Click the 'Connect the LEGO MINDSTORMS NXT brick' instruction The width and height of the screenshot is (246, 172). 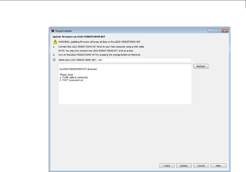pyautogui.click(x=101, y=46)
